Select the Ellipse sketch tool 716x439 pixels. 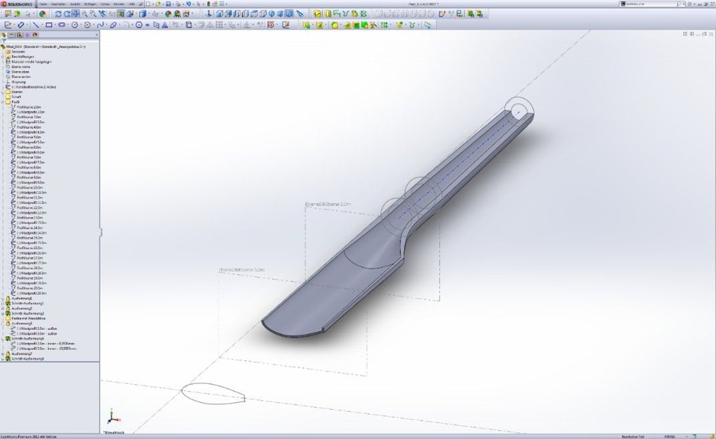click(x=114, y=25)
